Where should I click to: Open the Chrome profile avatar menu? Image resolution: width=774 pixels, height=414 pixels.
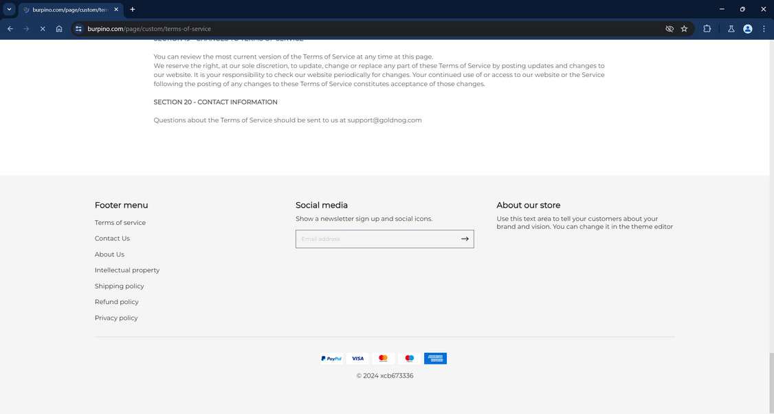click(747, 29)
